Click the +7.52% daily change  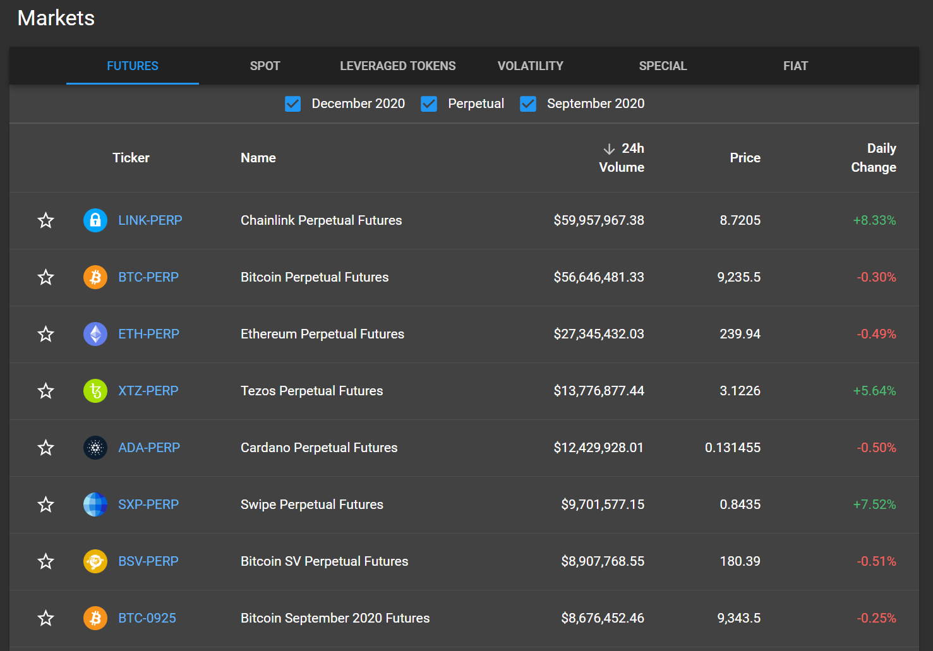[874, 505]
